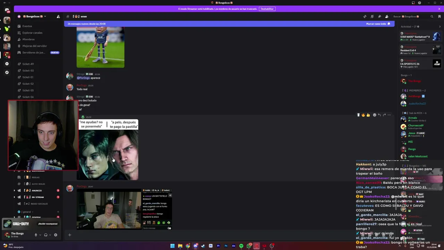The height and width of the screenshot is (250, 444).
Task: Open user settings gear icon
Action: point(55,235)
